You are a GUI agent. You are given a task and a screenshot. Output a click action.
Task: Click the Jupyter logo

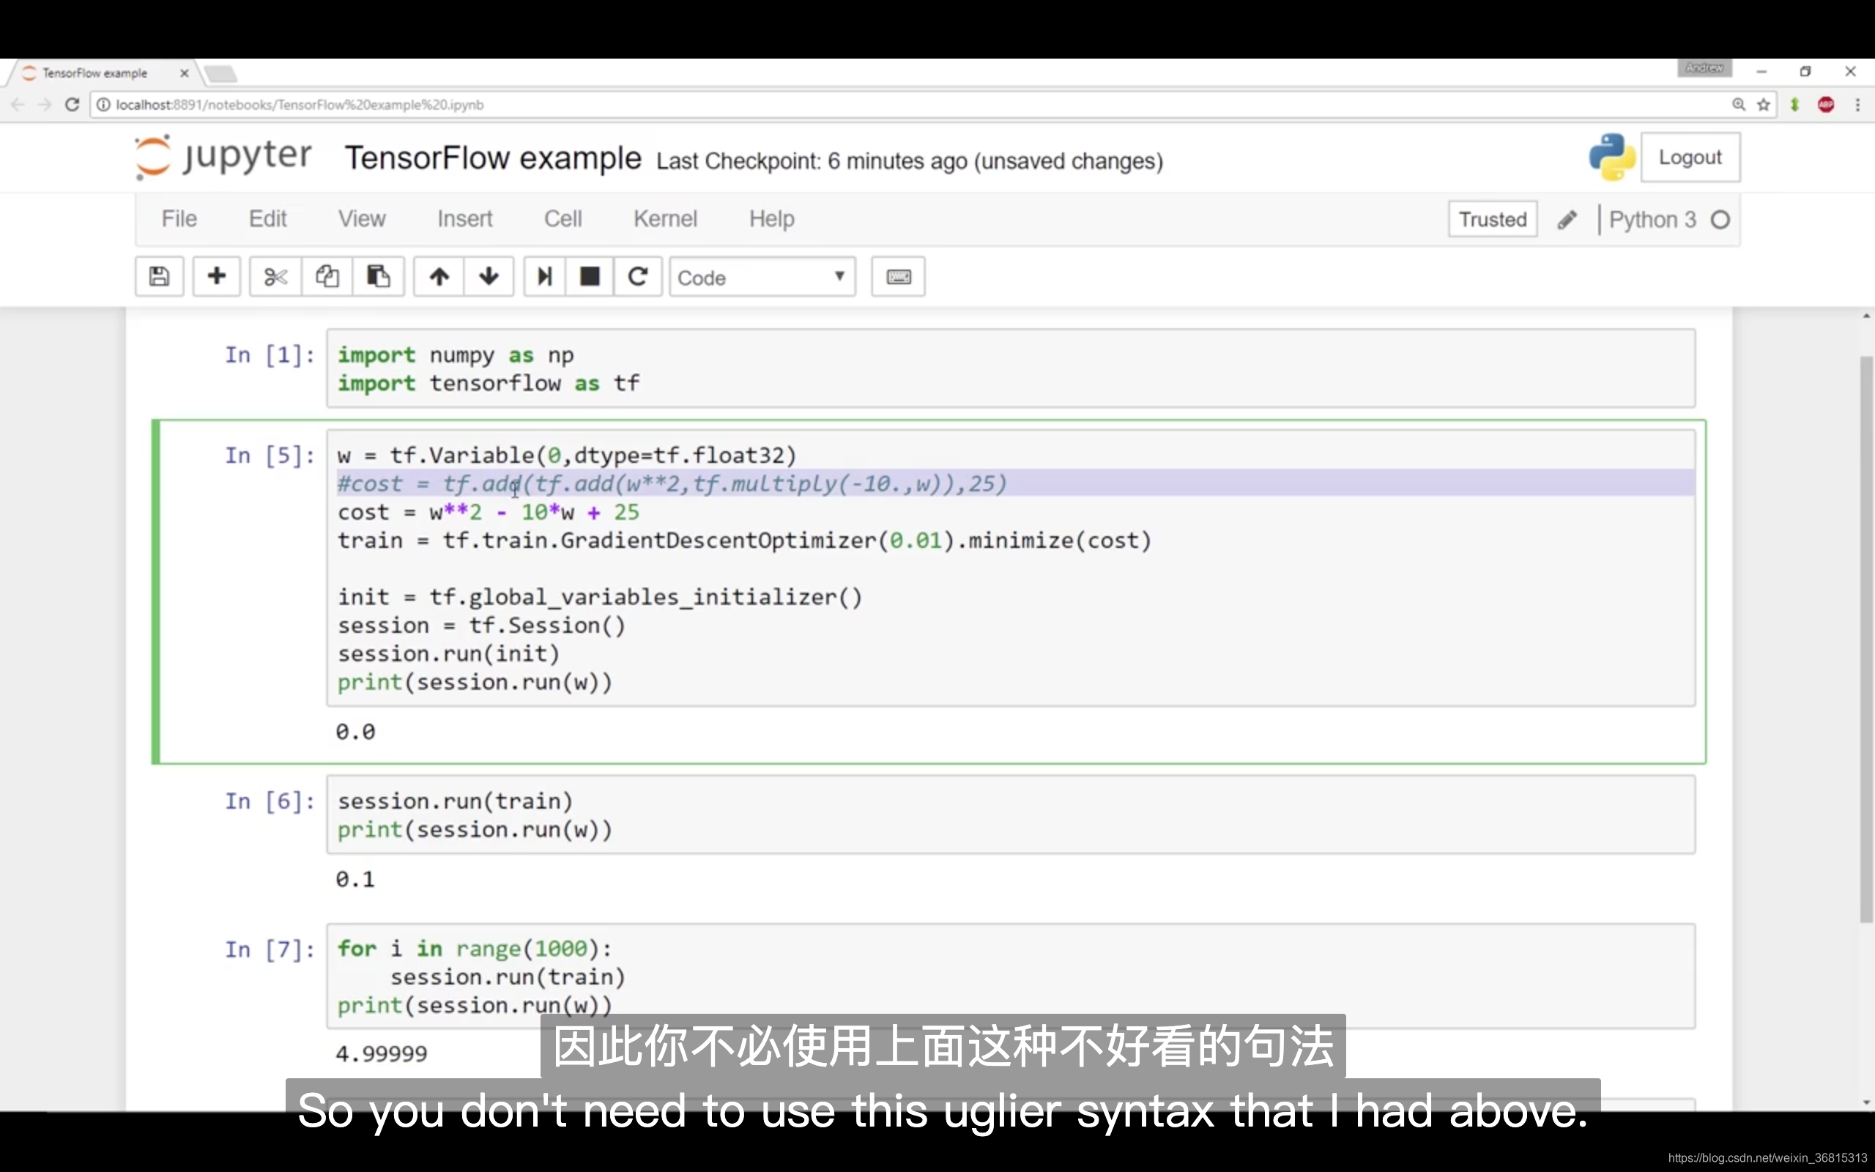coord(223,157)
